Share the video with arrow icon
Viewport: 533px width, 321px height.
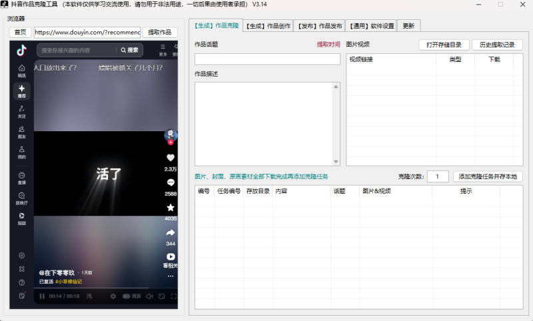coord(171,232)
